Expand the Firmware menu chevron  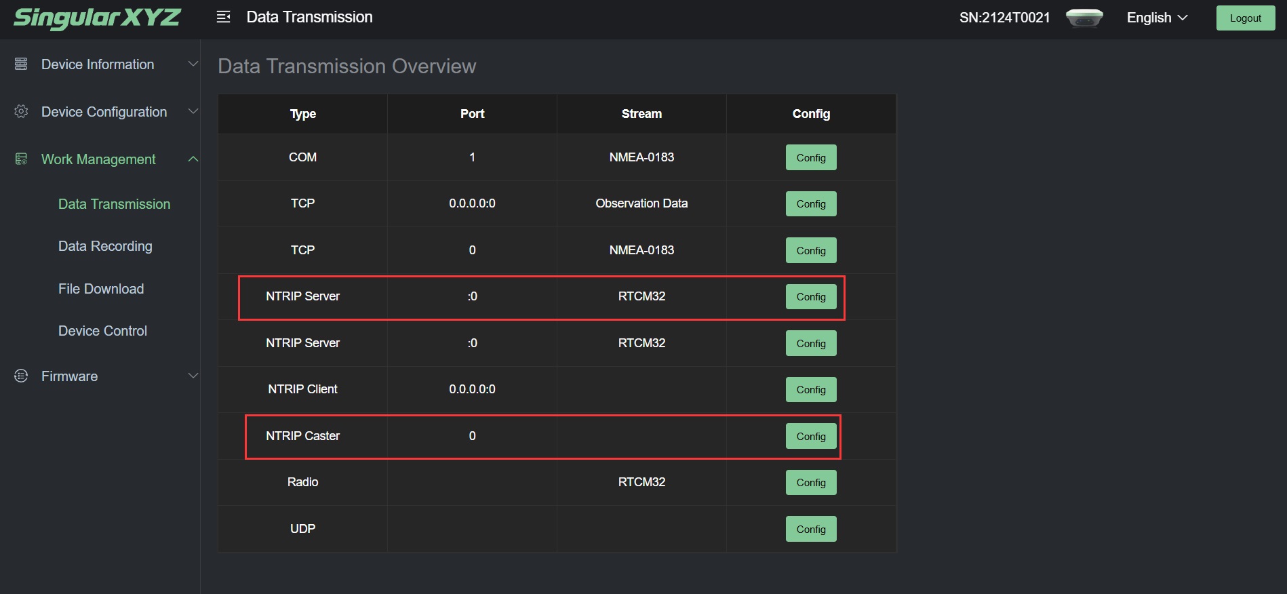tap(193, 376)
